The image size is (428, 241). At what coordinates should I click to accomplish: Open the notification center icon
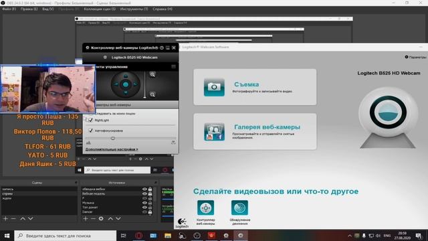pyautogui.click(x=419, y=236)
